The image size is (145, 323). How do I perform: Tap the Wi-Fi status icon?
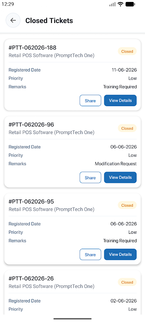tap(120, 4)
